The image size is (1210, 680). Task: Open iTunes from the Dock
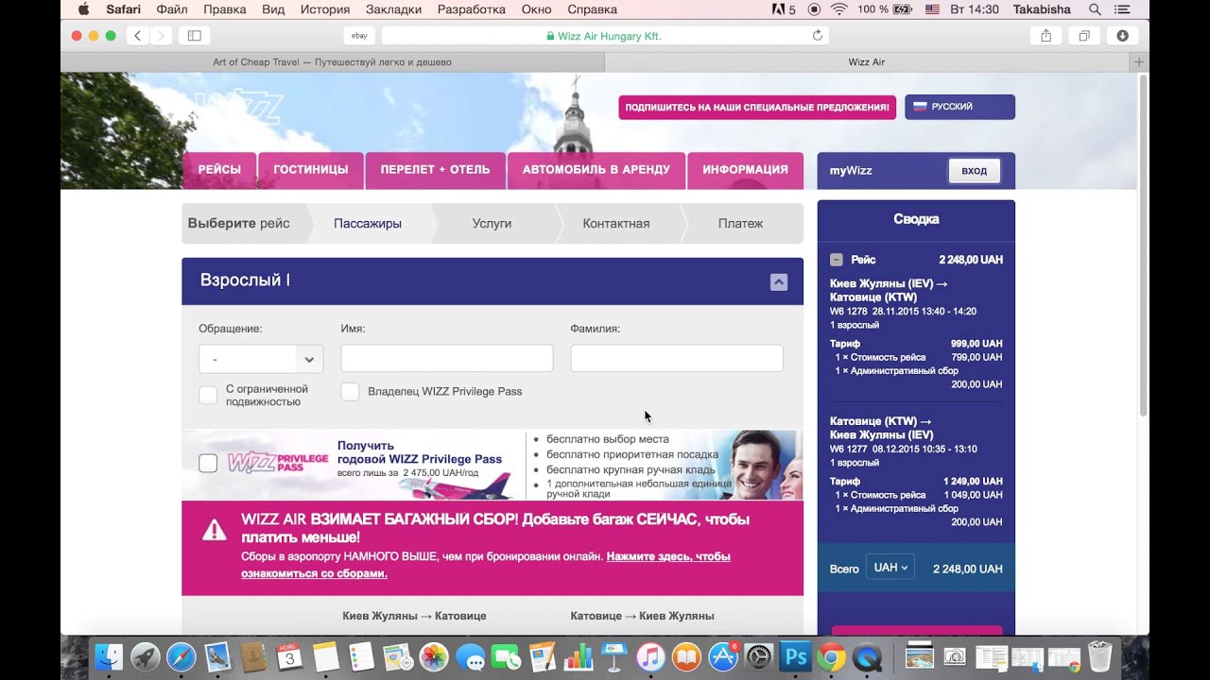click(x=650, y=657)
